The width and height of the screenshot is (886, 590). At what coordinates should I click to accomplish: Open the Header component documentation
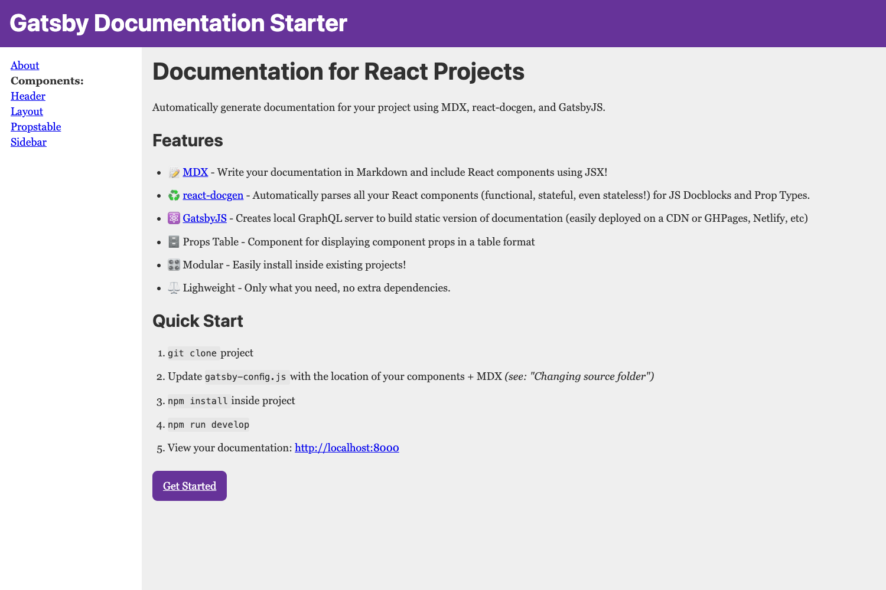[x=27, y=96]
